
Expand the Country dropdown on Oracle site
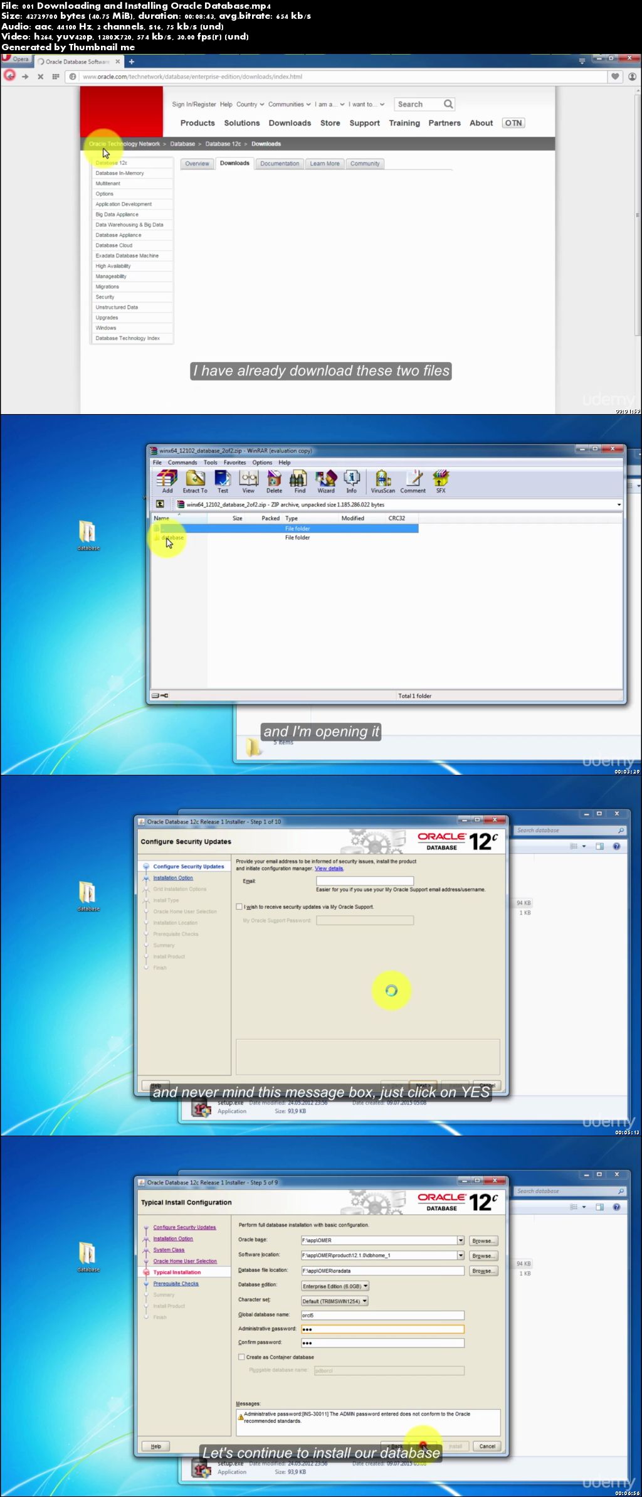[250, 105]
